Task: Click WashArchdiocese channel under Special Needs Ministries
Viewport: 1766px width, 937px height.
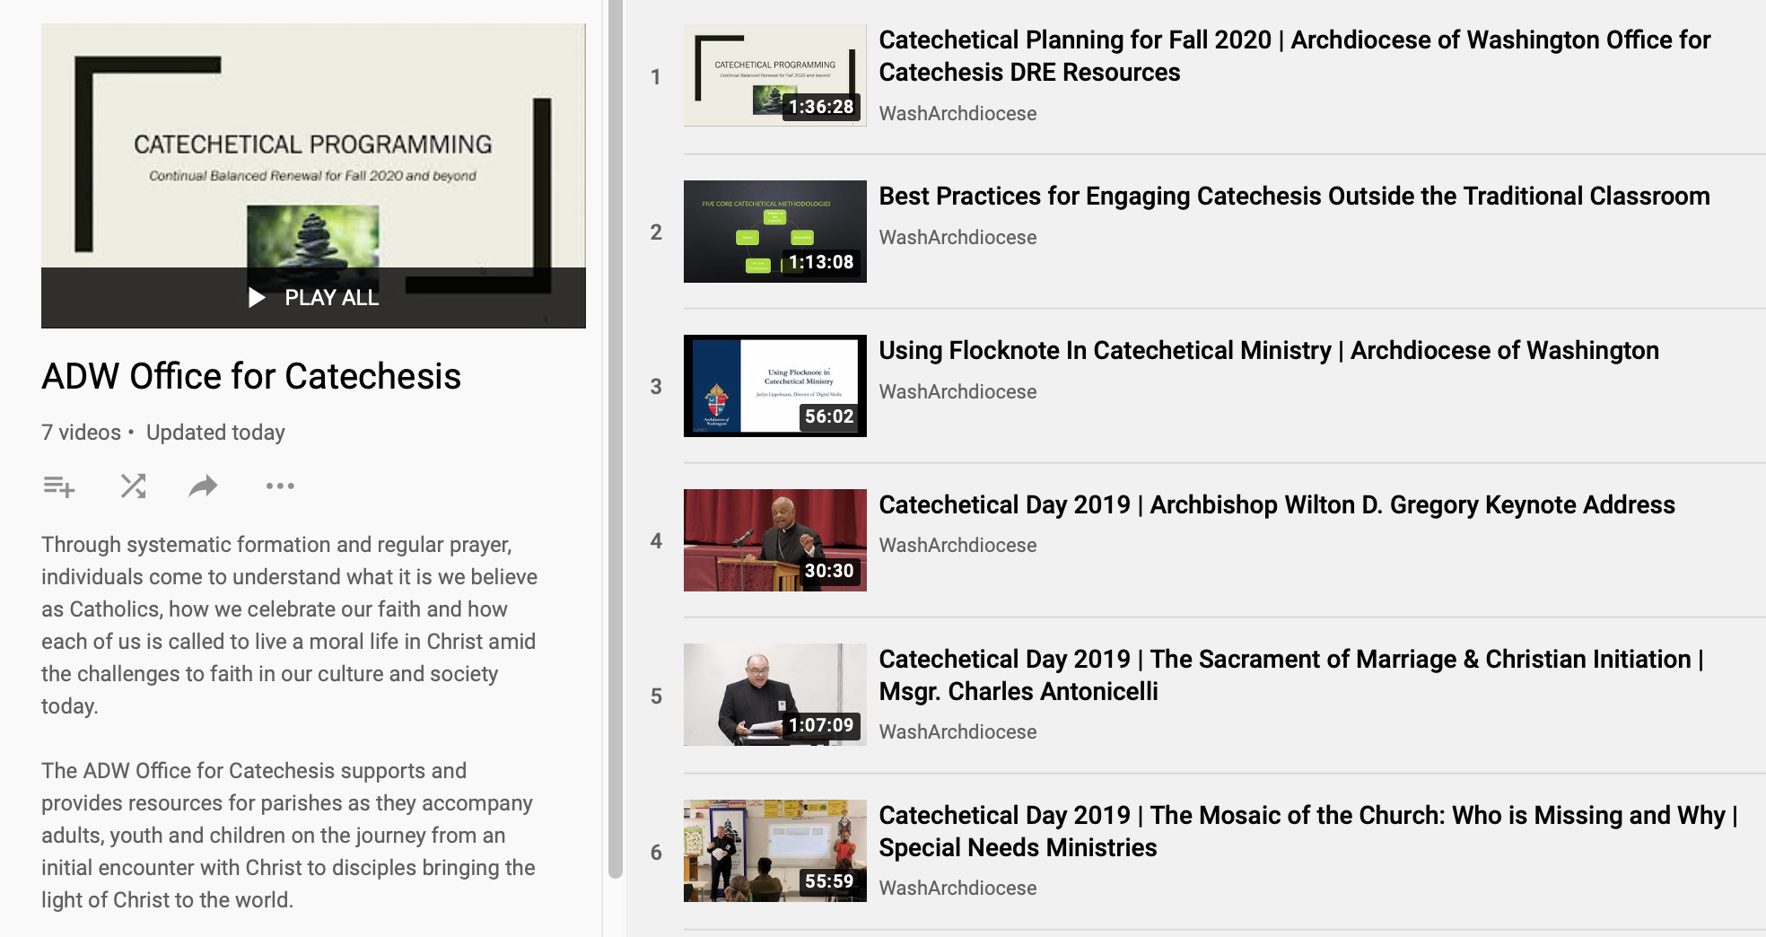Action: 957,889
